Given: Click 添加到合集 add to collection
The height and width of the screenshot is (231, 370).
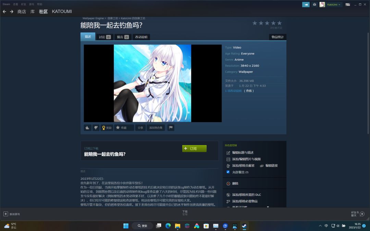Looking at the screenshot, I should [156, 128].
